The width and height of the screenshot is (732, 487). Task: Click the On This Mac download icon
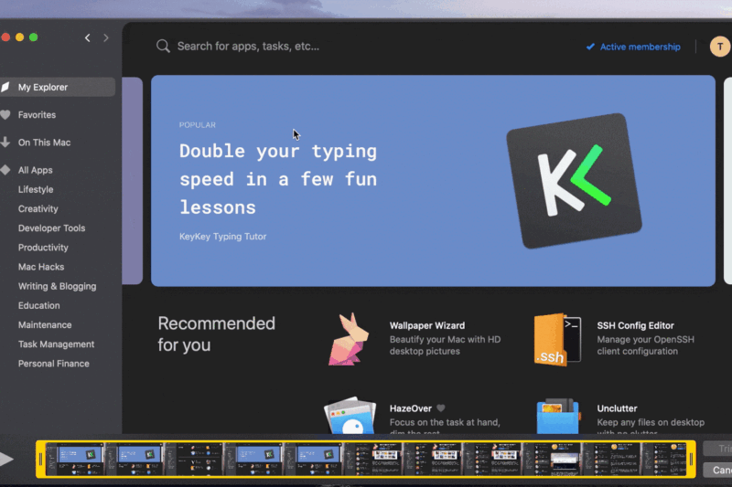pos(5,143)
